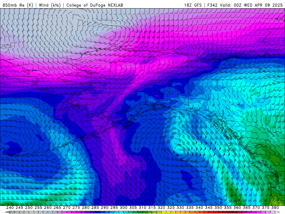
Task: Click the "F342" forecast hour text
Action: click(x=212, y=5)
